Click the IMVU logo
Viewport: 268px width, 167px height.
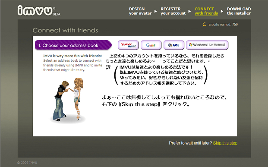click(x=35, y=10)
